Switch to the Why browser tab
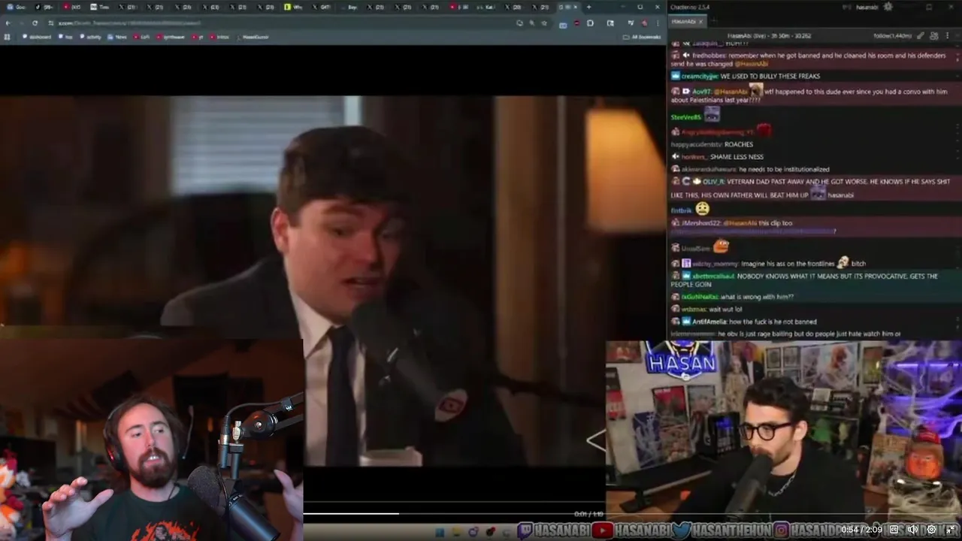This screenshot has height=541, width=962. [x=295, y=7]
